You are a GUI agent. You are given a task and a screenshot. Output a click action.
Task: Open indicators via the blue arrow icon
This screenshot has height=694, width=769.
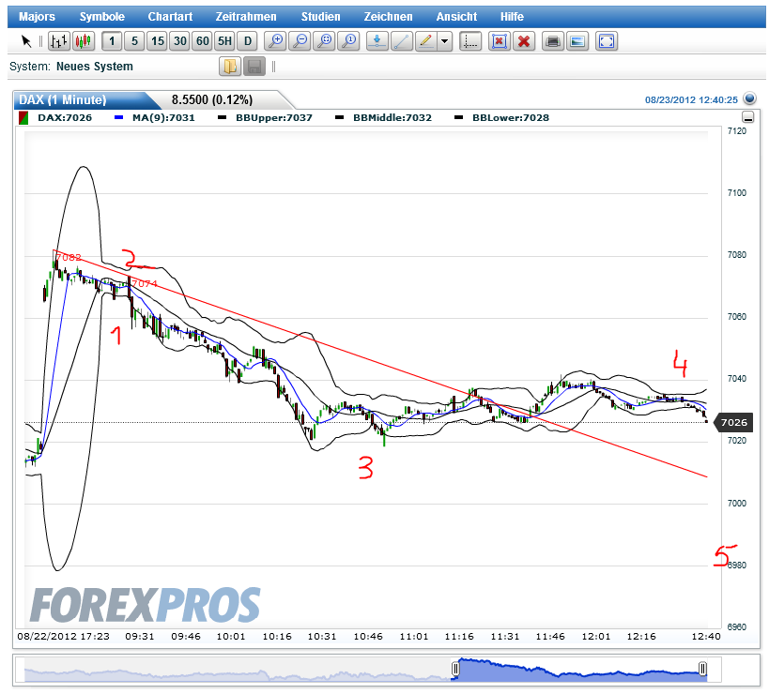[376, 41]
